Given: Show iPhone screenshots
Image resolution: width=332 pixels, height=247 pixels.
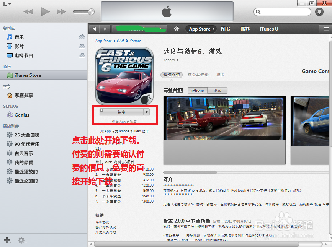Looking at the screenshot, I should click(x=198, y=91).
